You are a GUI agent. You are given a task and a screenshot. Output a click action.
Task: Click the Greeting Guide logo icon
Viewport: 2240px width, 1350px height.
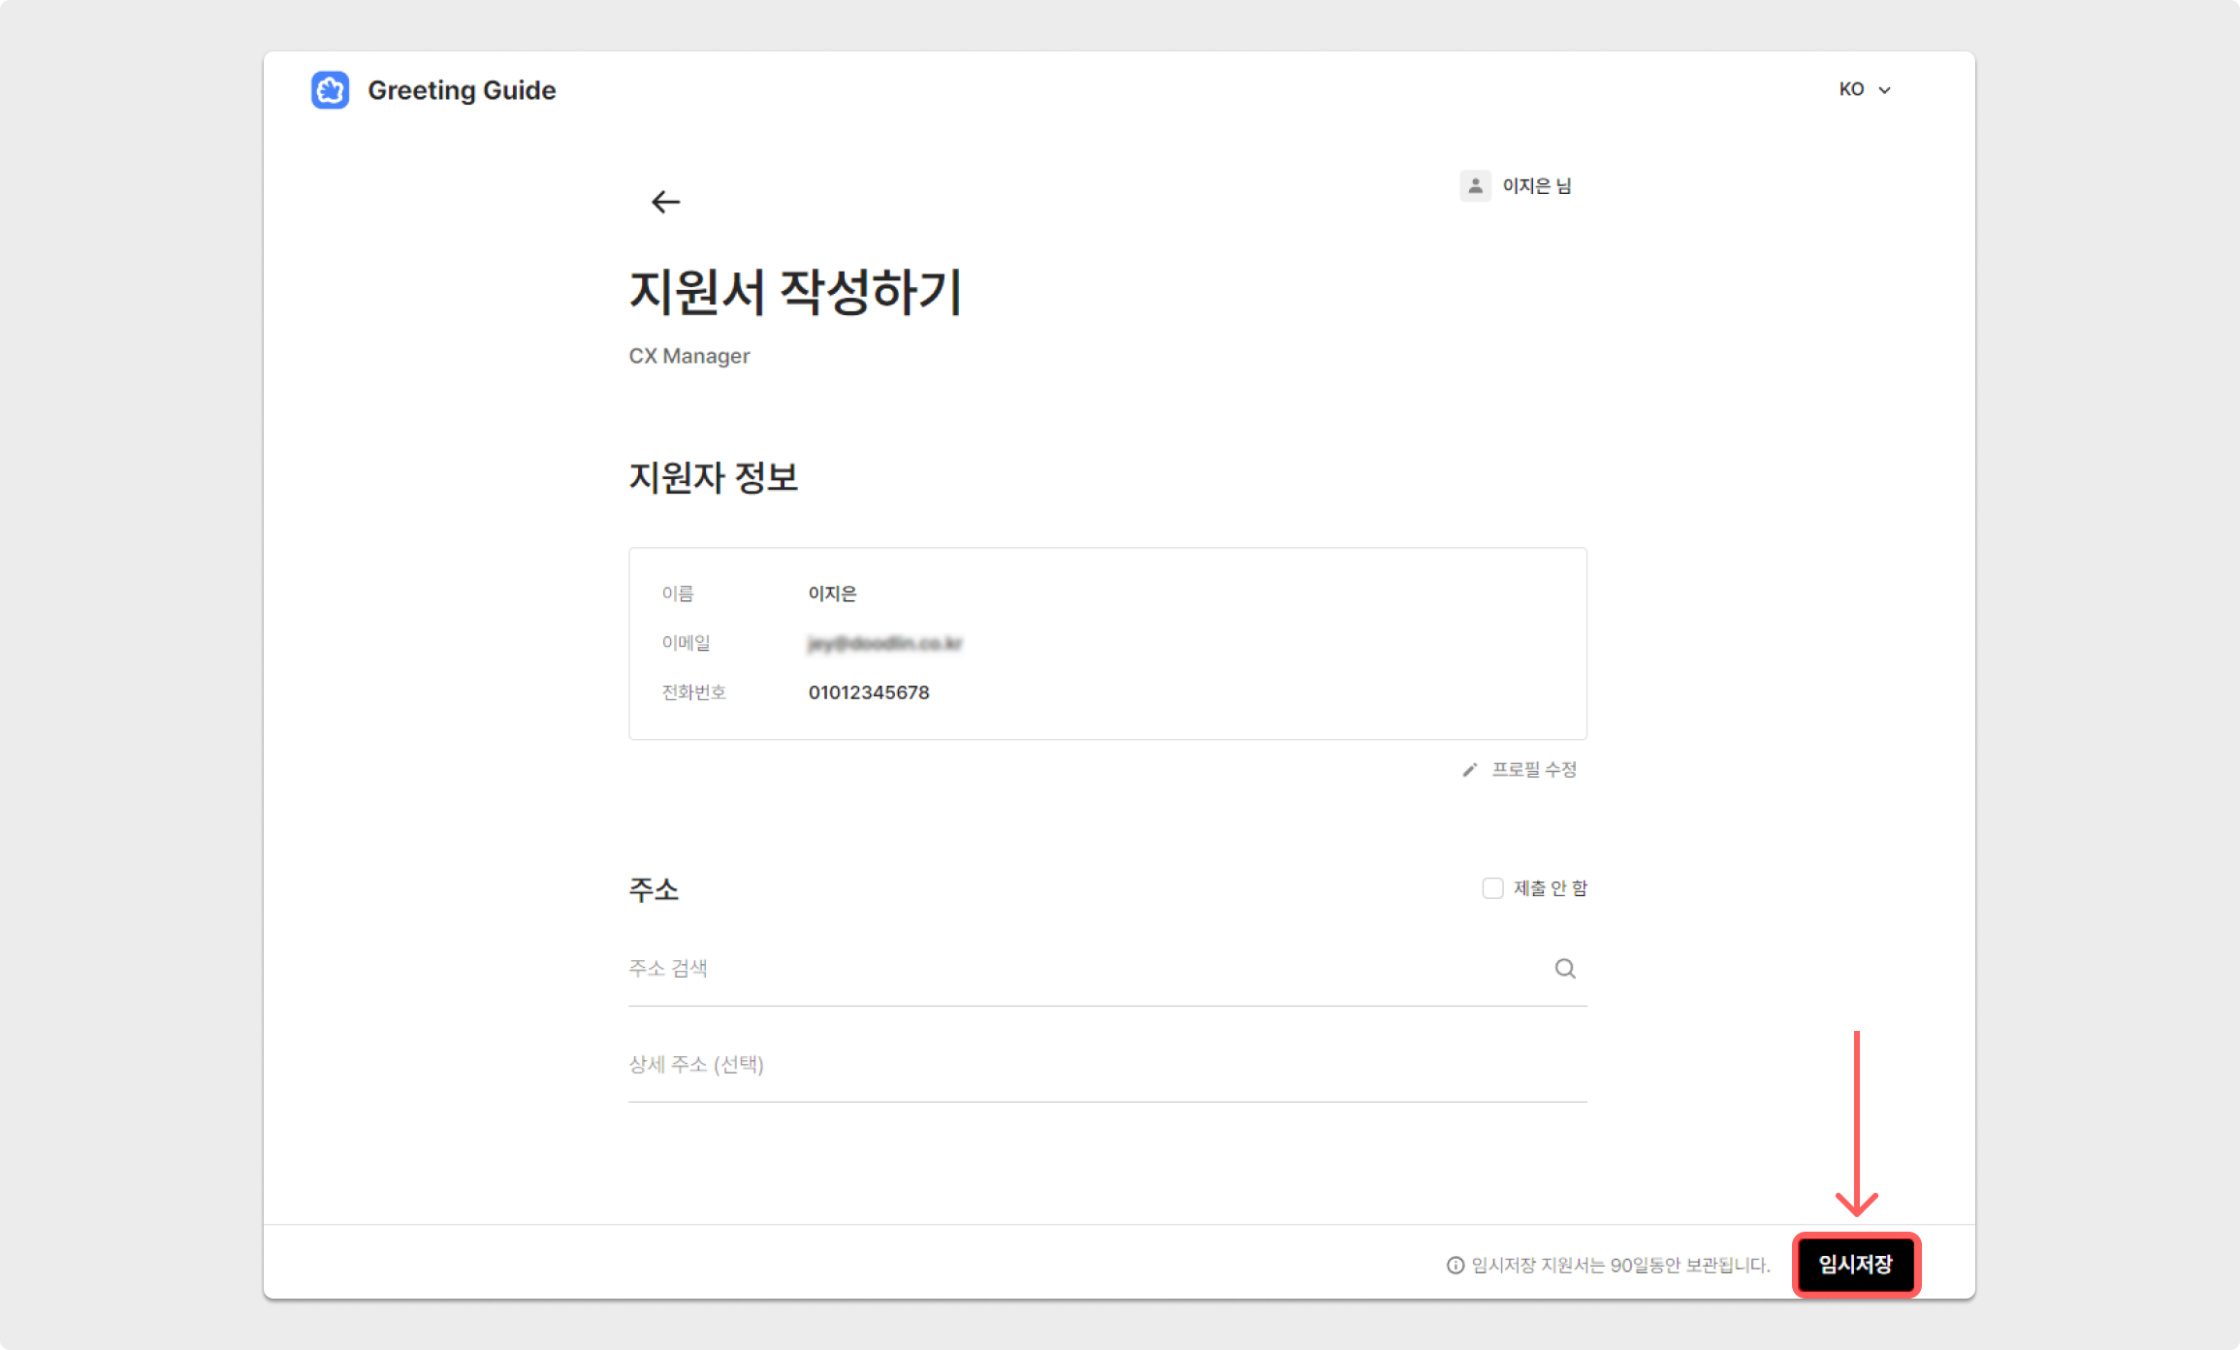pyautogui.click(x=330, y=90)
